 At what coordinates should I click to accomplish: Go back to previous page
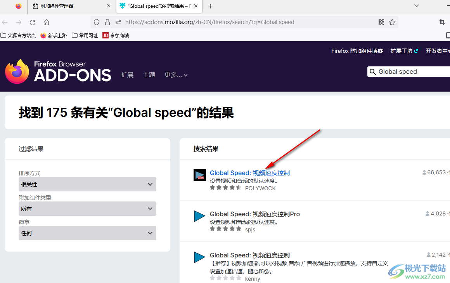point(5,22)
